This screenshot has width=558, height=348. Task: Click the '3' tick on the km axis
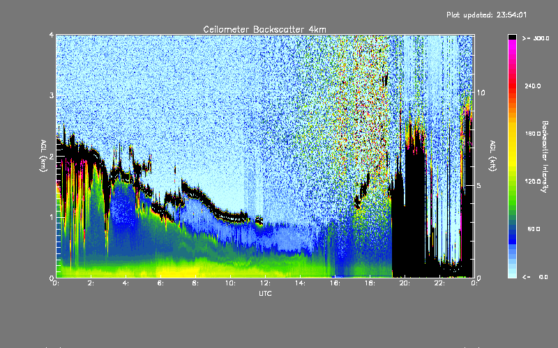click(x=52, y=95)
